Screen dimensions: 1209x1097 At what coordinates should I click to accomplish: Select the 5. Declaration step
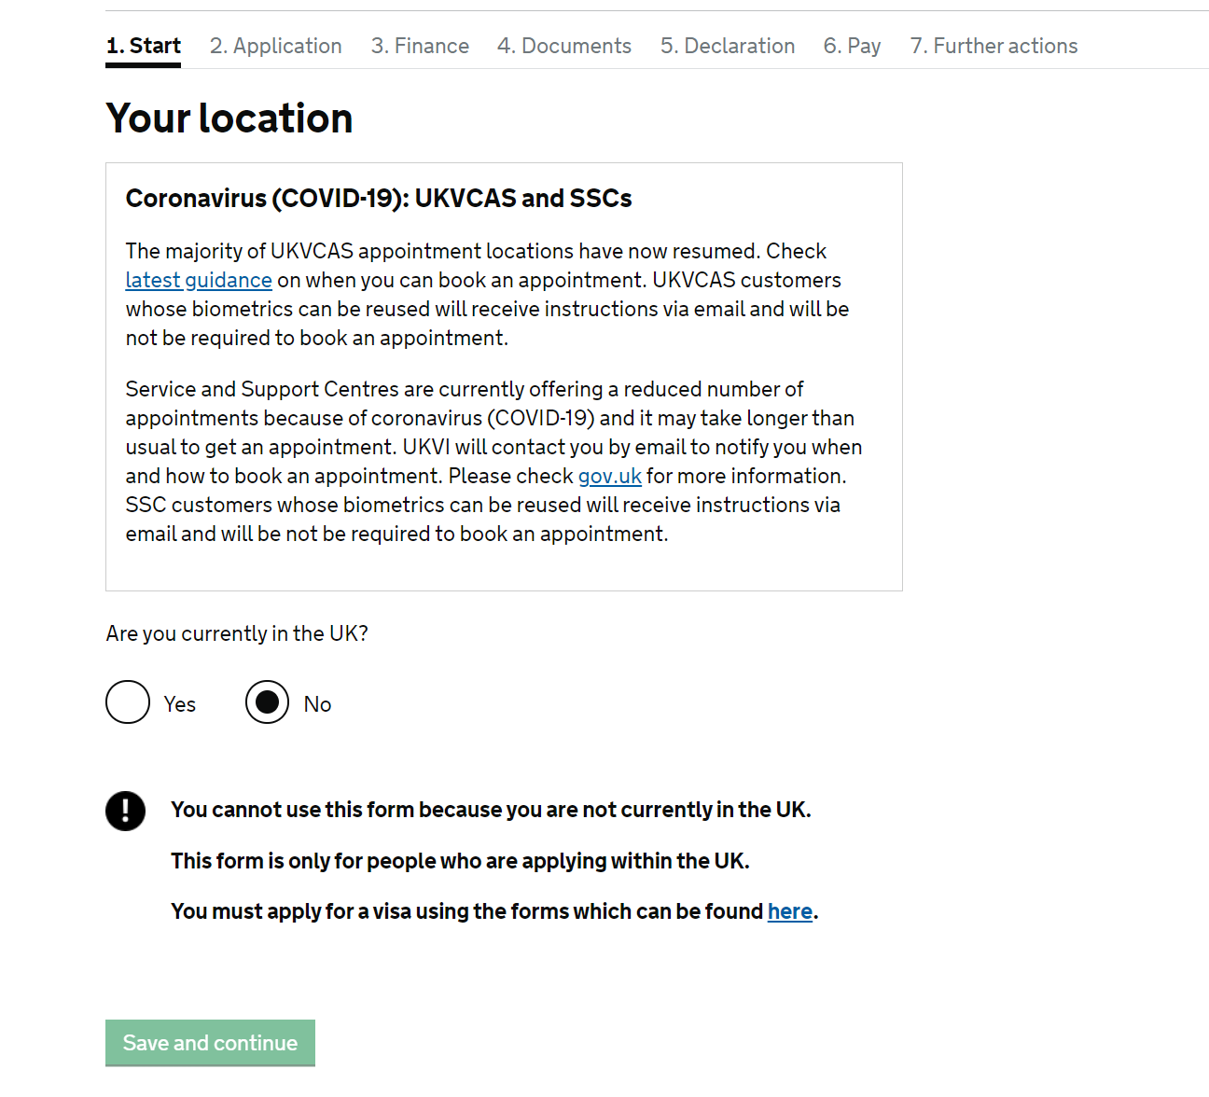tap(728, 46)
